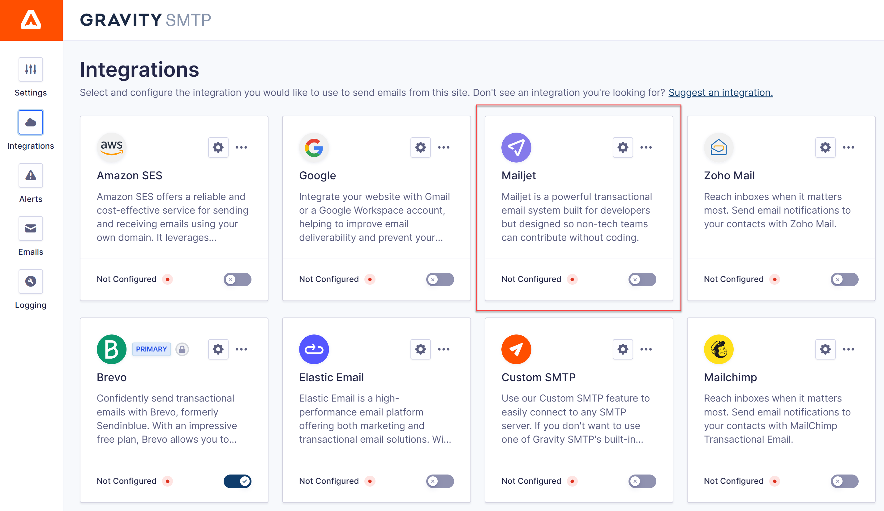Click the 'Amazon SES' card title
Viewport: 884px width, 511px height.
[129, 175]
